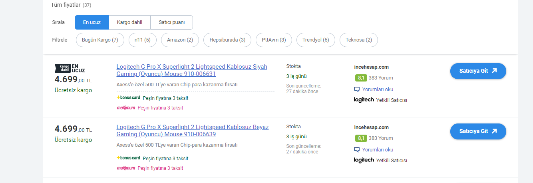Toggle the Amazon (2) filter chip

180,40
